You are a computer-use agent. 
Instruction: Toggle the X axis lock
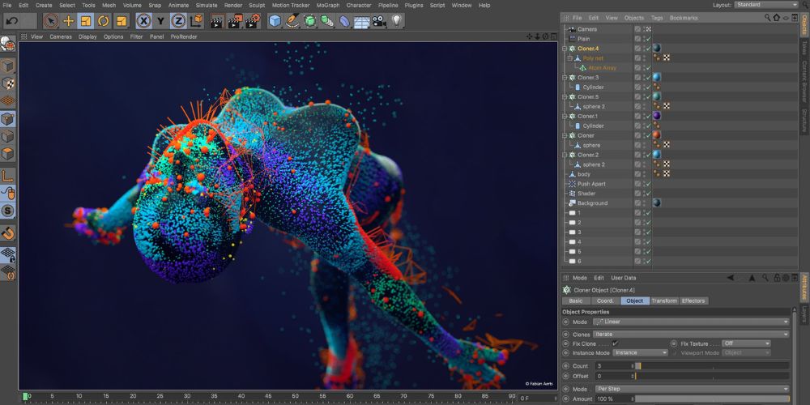[143, 21]
